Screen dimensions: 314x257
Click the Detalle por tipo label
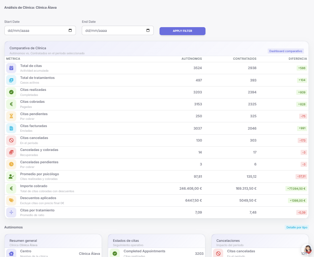point(296,227)
